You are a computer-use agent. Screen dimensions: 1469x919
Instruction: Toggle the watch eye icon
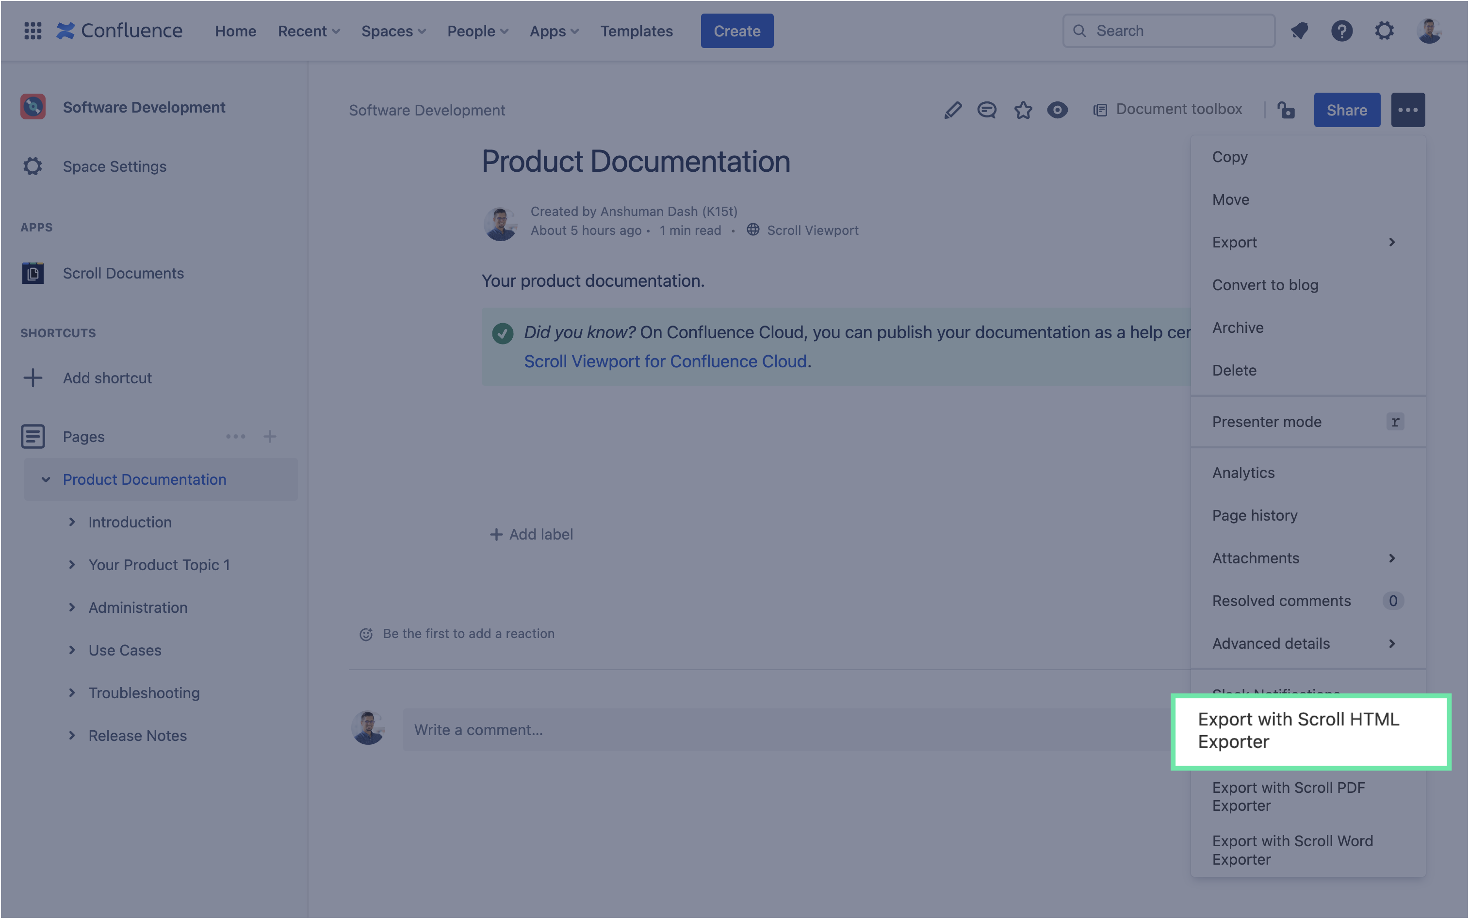click(x=1057, y=110)
